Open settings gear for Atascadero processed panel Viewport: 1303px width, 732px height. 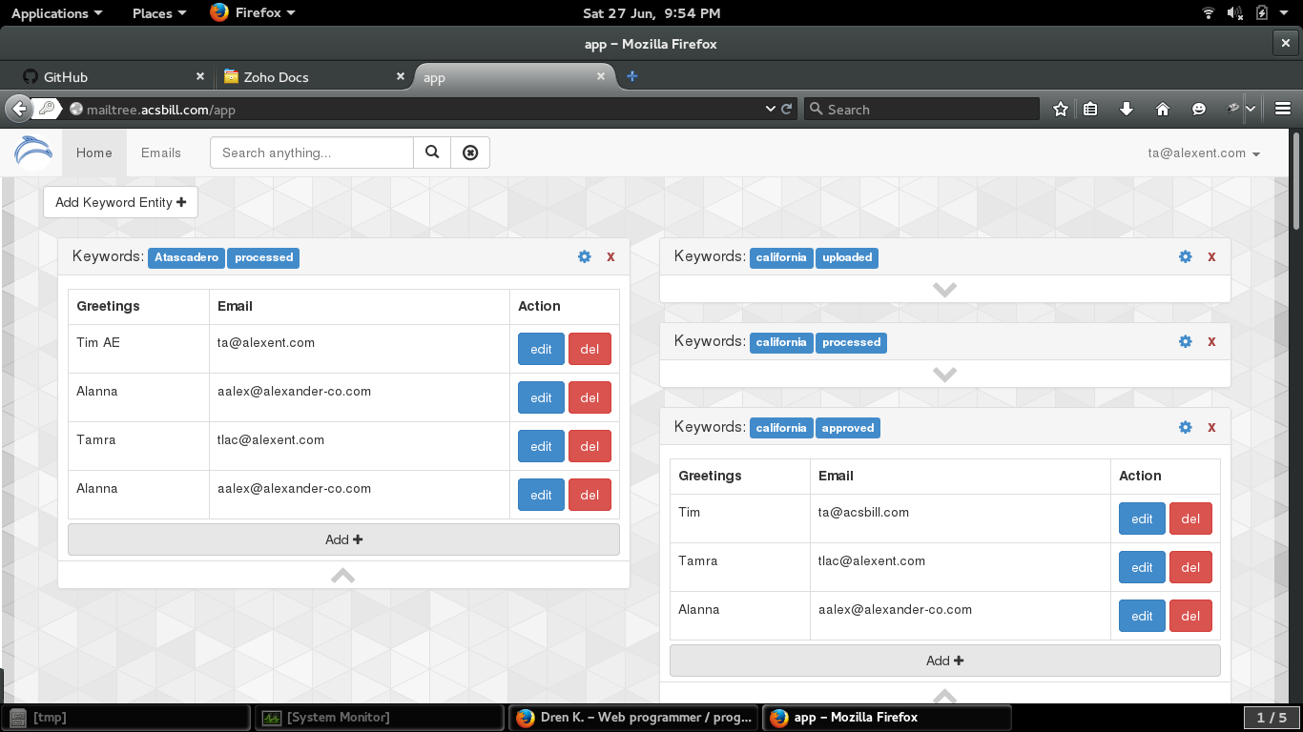(585, 256)
